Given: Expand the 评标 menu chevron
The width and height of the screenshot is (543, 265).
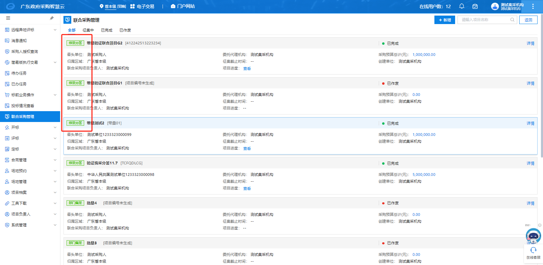Looking at the screenshot, I should [x=55, y=138].
